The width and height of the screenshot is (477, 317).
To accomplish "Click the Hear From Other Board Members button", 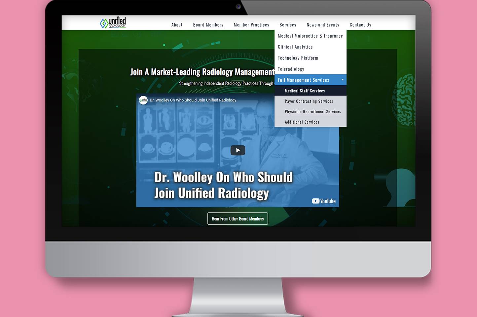I will (x=238, y=219).
